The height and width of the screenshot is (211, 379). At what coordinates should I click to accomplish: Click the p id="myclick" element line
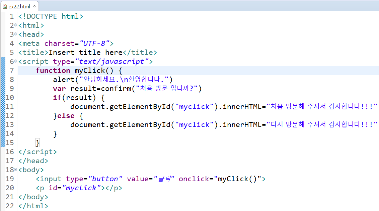click(79, 188)
